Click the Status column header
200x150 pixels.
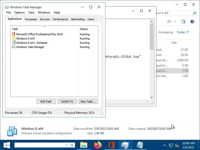(x=86, y=29)
